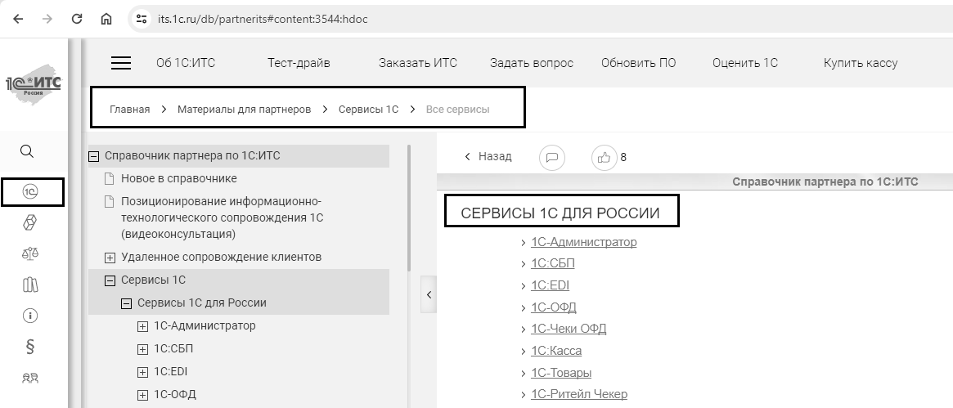Open Тест-драйв menu item

tap(299, 62)
